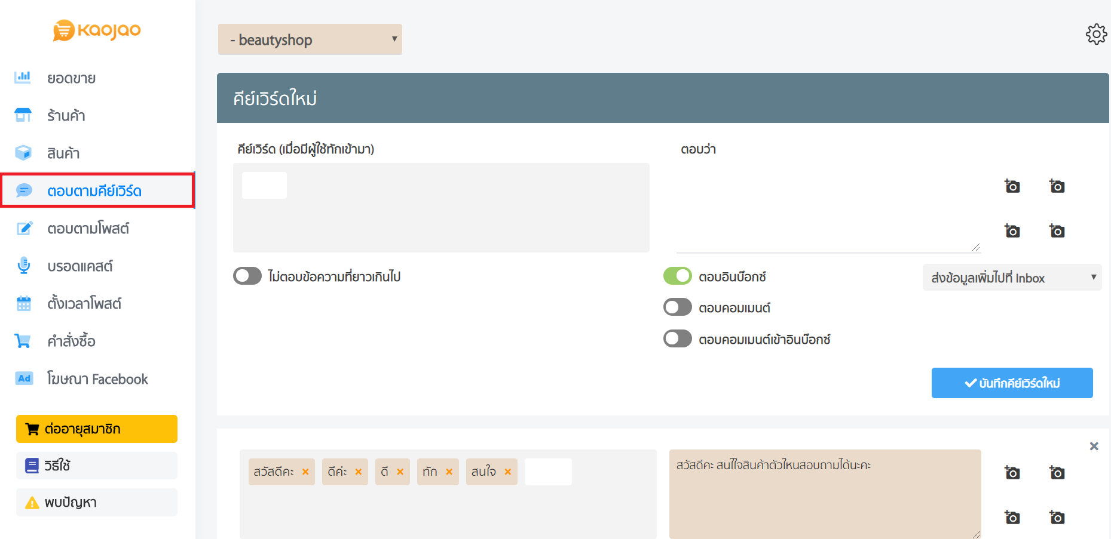Image resolution: width=1111 pixels, height=539 pixels.
Task: Expand ส่งข้อมูลเพิ่มไปที่ Inbox dropdown
Action: (x=1012, y=278)
